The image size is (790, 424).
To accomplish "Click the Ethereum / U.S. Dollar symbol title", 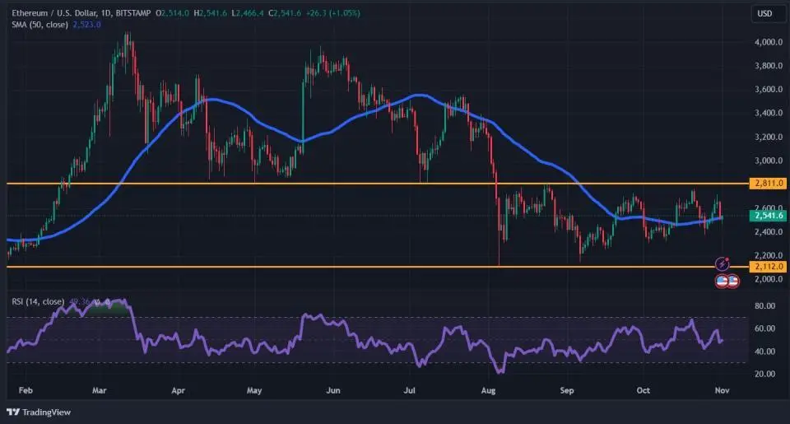I will tap(62, 13).
